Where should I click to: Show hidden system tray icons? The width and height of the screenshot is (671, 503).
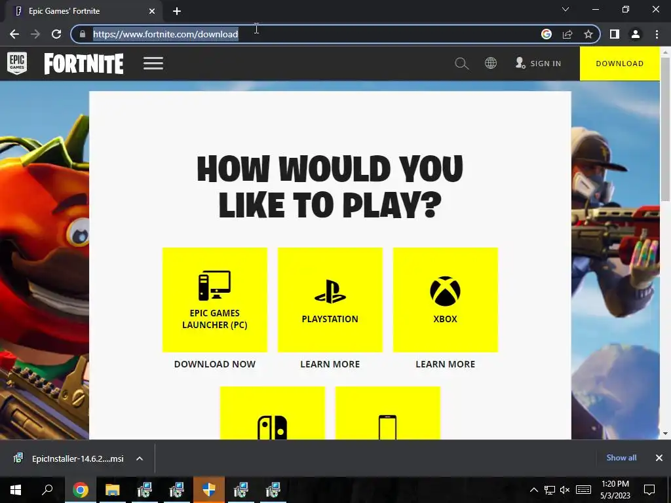(534, 490)
